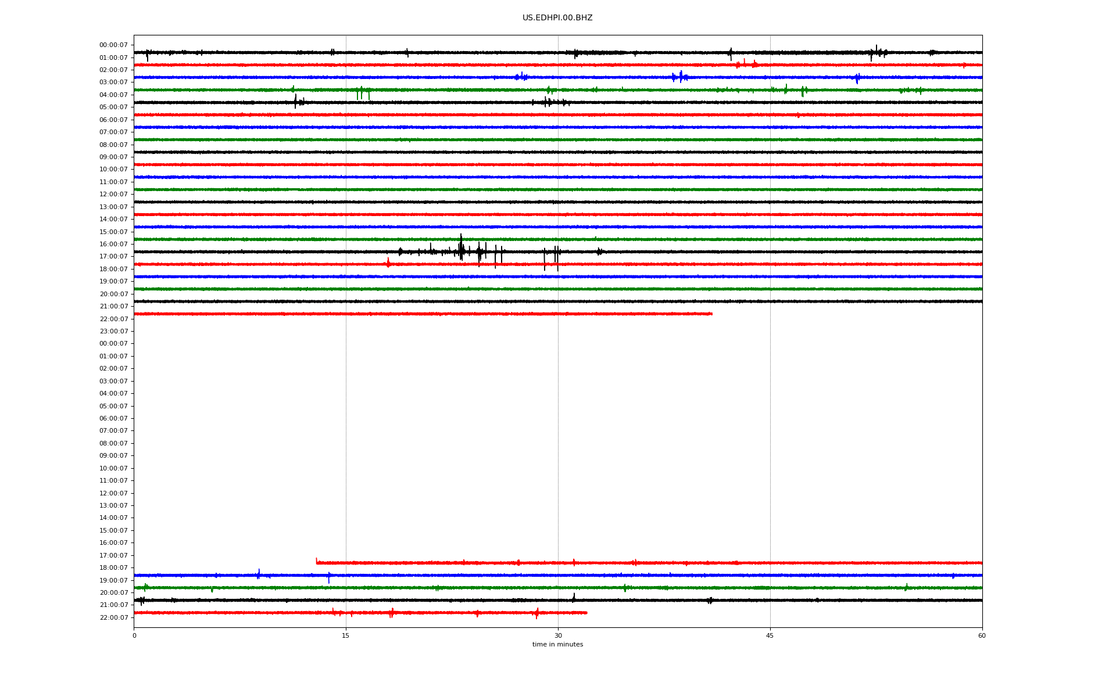Select the x-axis tick label 0
The width and height of the screenshot is (1116, 697).
(134, 635)
